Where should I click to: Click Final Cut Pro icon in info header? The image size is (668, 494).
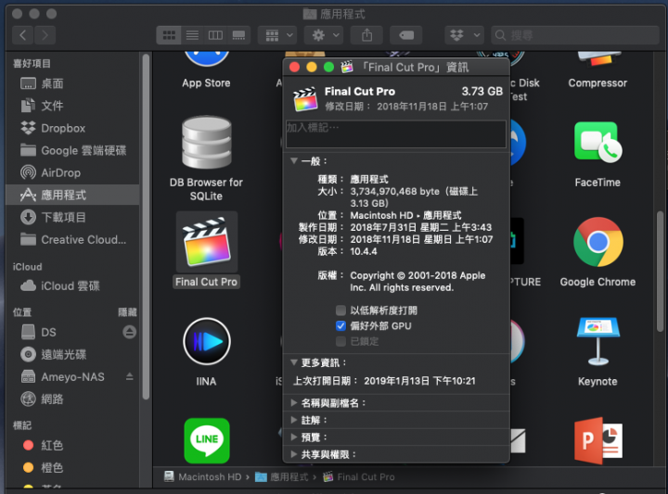(305, 99)
